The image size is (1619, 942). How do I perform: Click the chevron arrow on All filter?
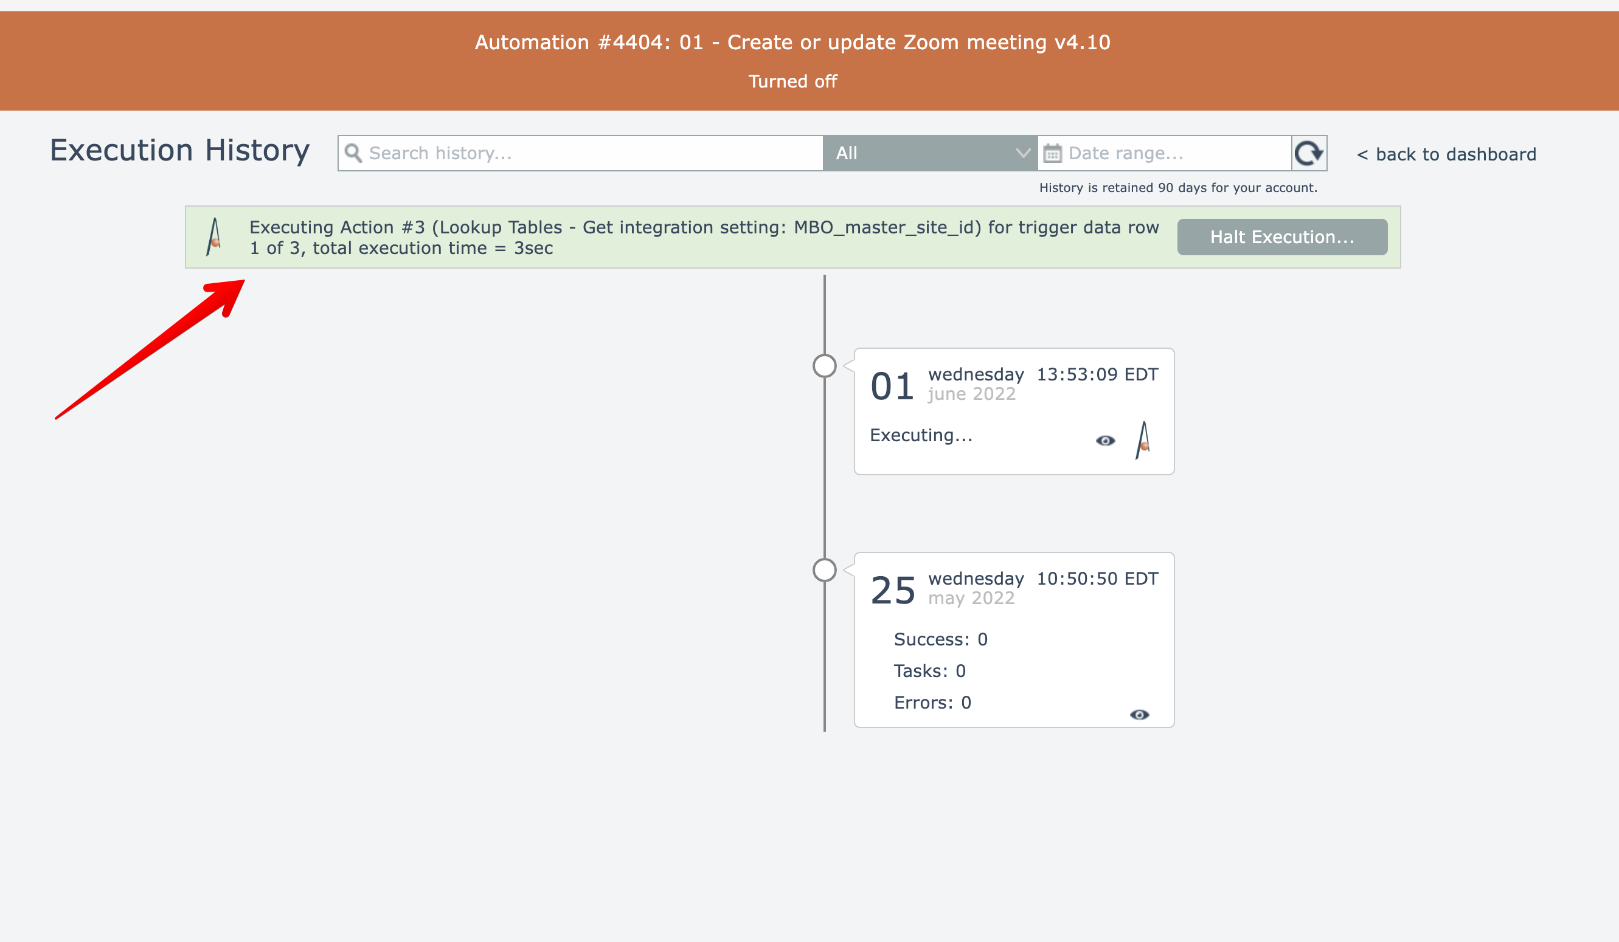click(x=1023, y=154)
